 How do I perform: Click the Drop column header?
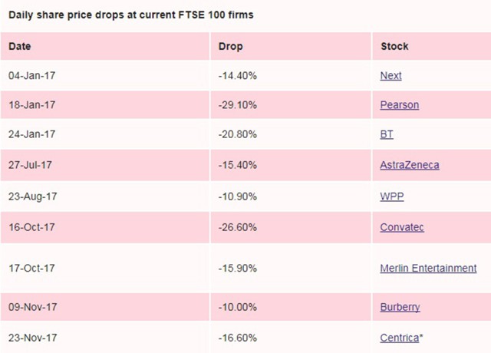click(230, 46)
